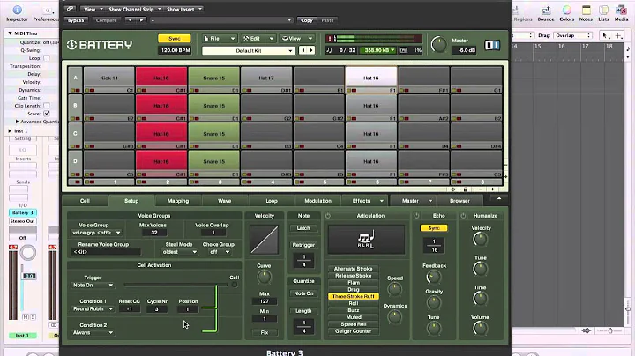This screenshot has width=635, height=356.
Task: Click the note polyphony icon near 0/32
Action: pyautogui.click(x=329, y=50)
